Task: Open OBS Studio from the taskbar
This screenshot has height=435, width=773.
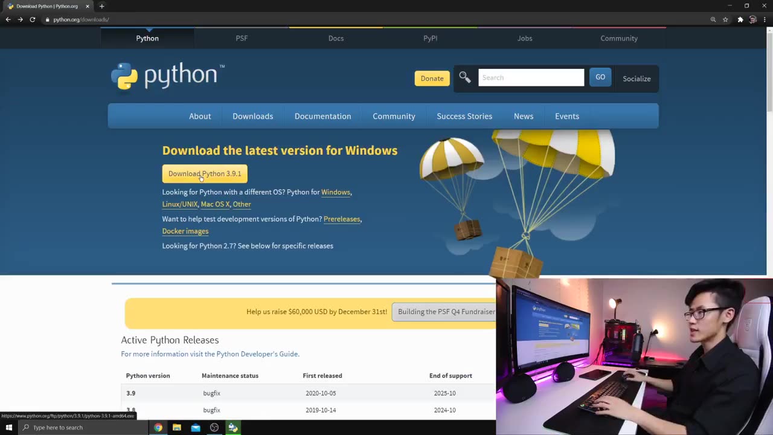Action: (214, 428)
